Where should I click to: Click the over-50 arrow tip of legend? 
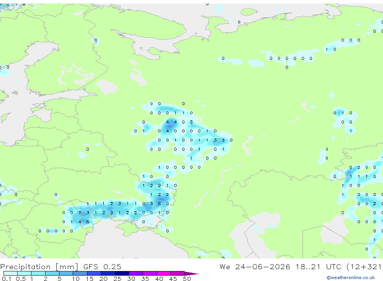tap(191, 274)
